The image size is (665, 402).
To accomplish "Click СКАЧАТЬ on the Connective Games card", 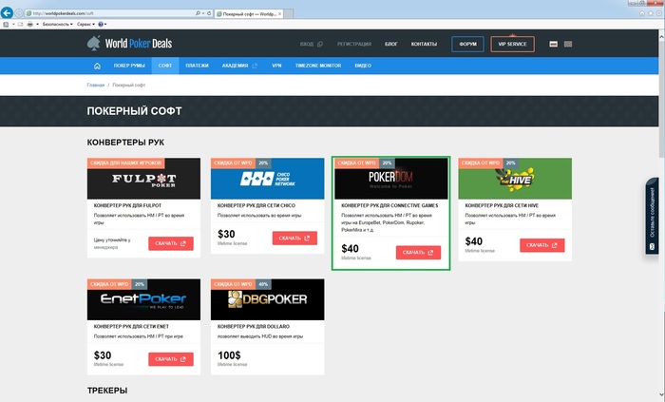I will click(x=418, y=252).
